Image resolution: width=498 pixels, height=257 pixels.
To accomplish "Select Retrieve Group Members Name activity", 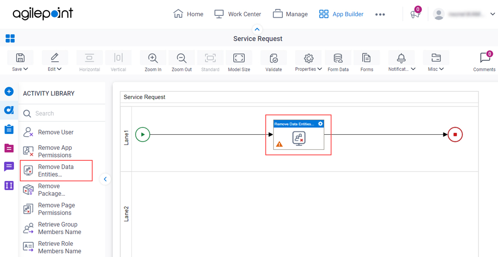I will coord(52,228).
